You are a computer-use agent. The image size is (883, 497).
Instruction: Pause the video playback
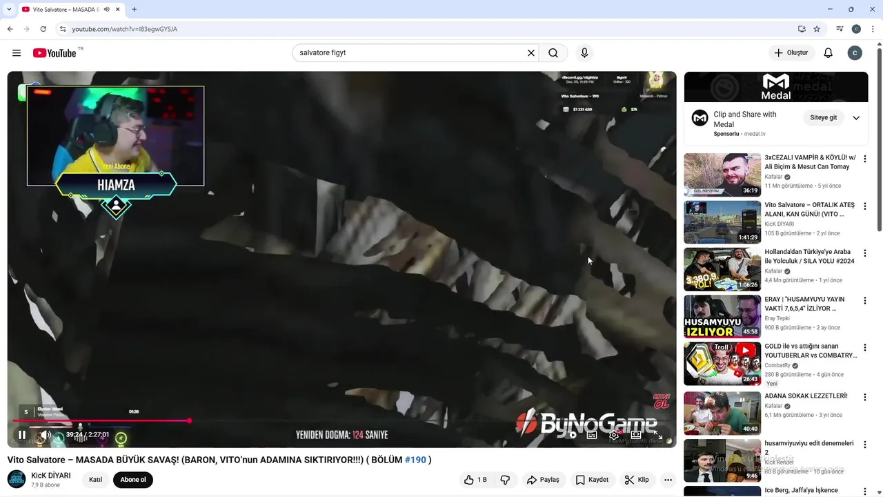[22, 435]
